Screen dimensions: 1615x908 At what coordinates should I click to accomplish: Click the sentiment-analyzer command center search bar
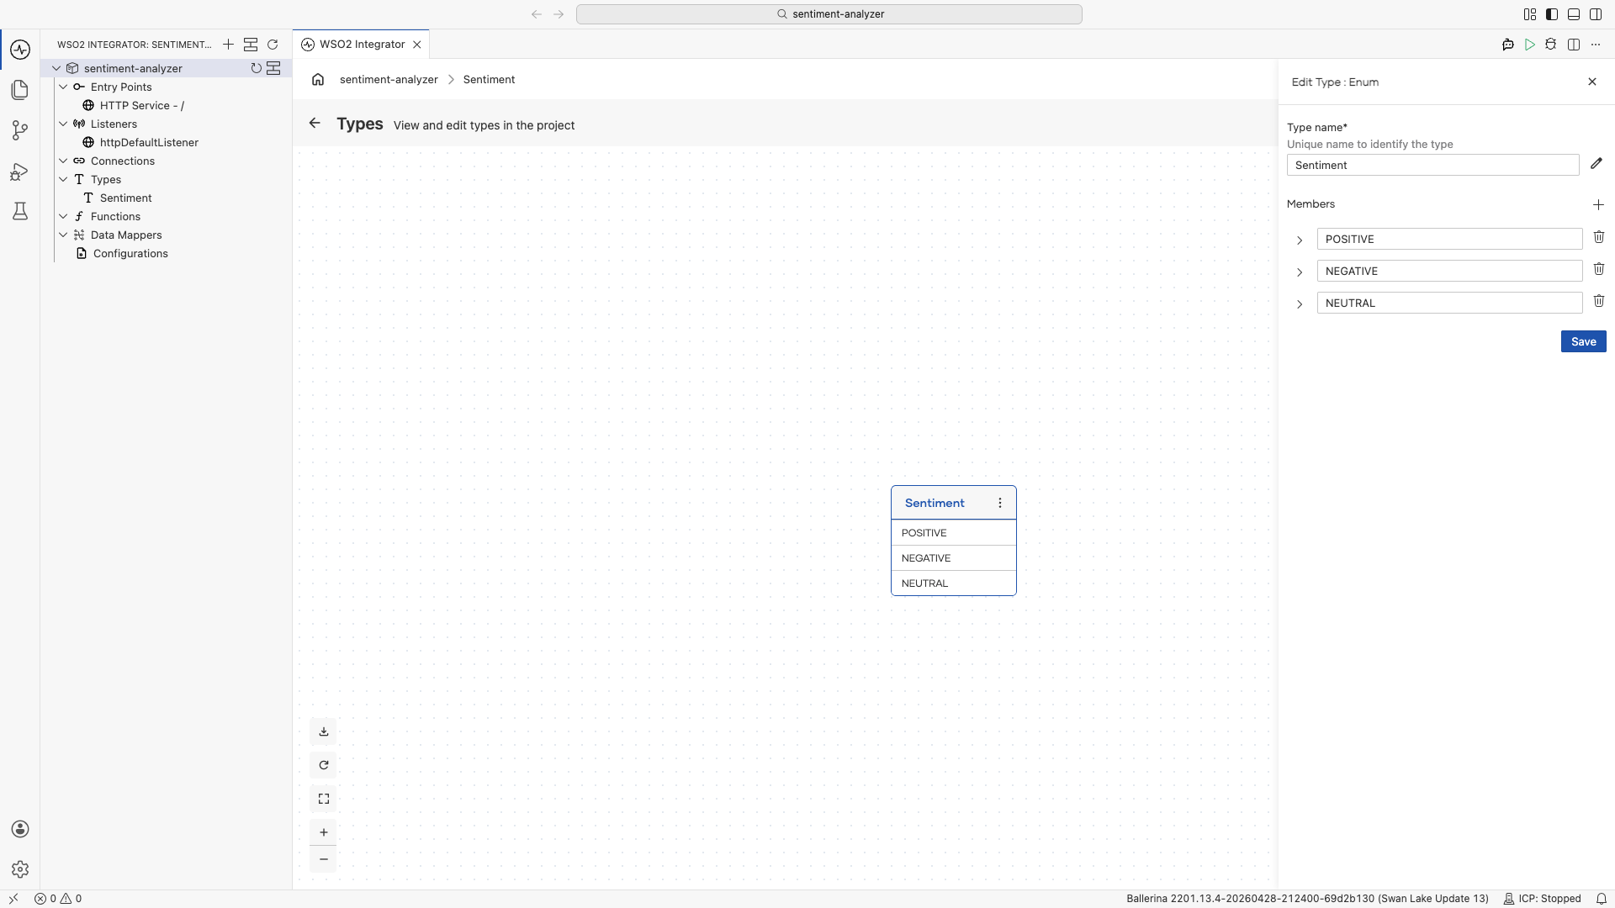(x=829, y=14)
